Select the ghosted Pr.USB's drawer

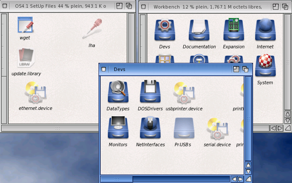tap(184, 128)
